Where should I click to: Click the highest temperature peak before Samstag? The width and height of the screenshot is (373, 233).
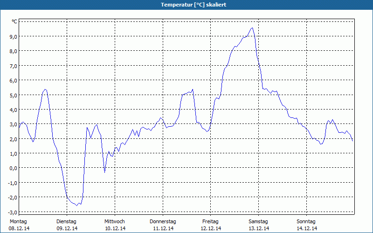pos(252,28)
